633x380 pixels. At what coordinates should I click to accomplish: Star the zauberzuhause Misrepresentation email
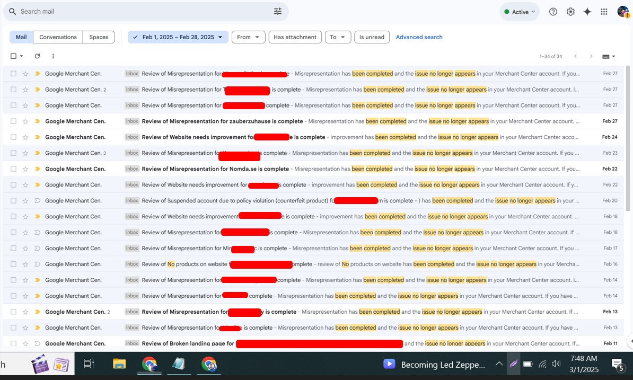pyautogui.click(x=25, y=121)
